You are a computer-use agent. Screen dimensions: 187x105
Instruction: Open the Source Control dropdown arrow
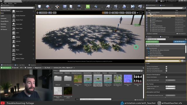52,7
